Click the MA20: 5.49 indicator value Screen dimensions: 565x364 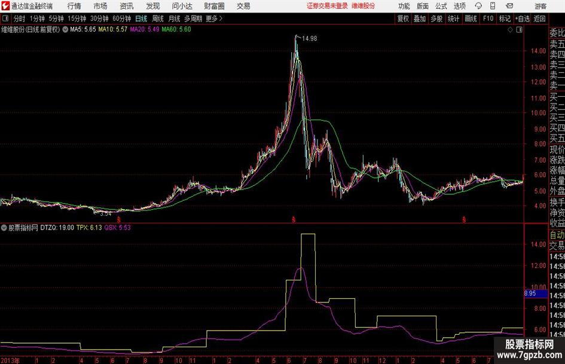pos(145,29)
